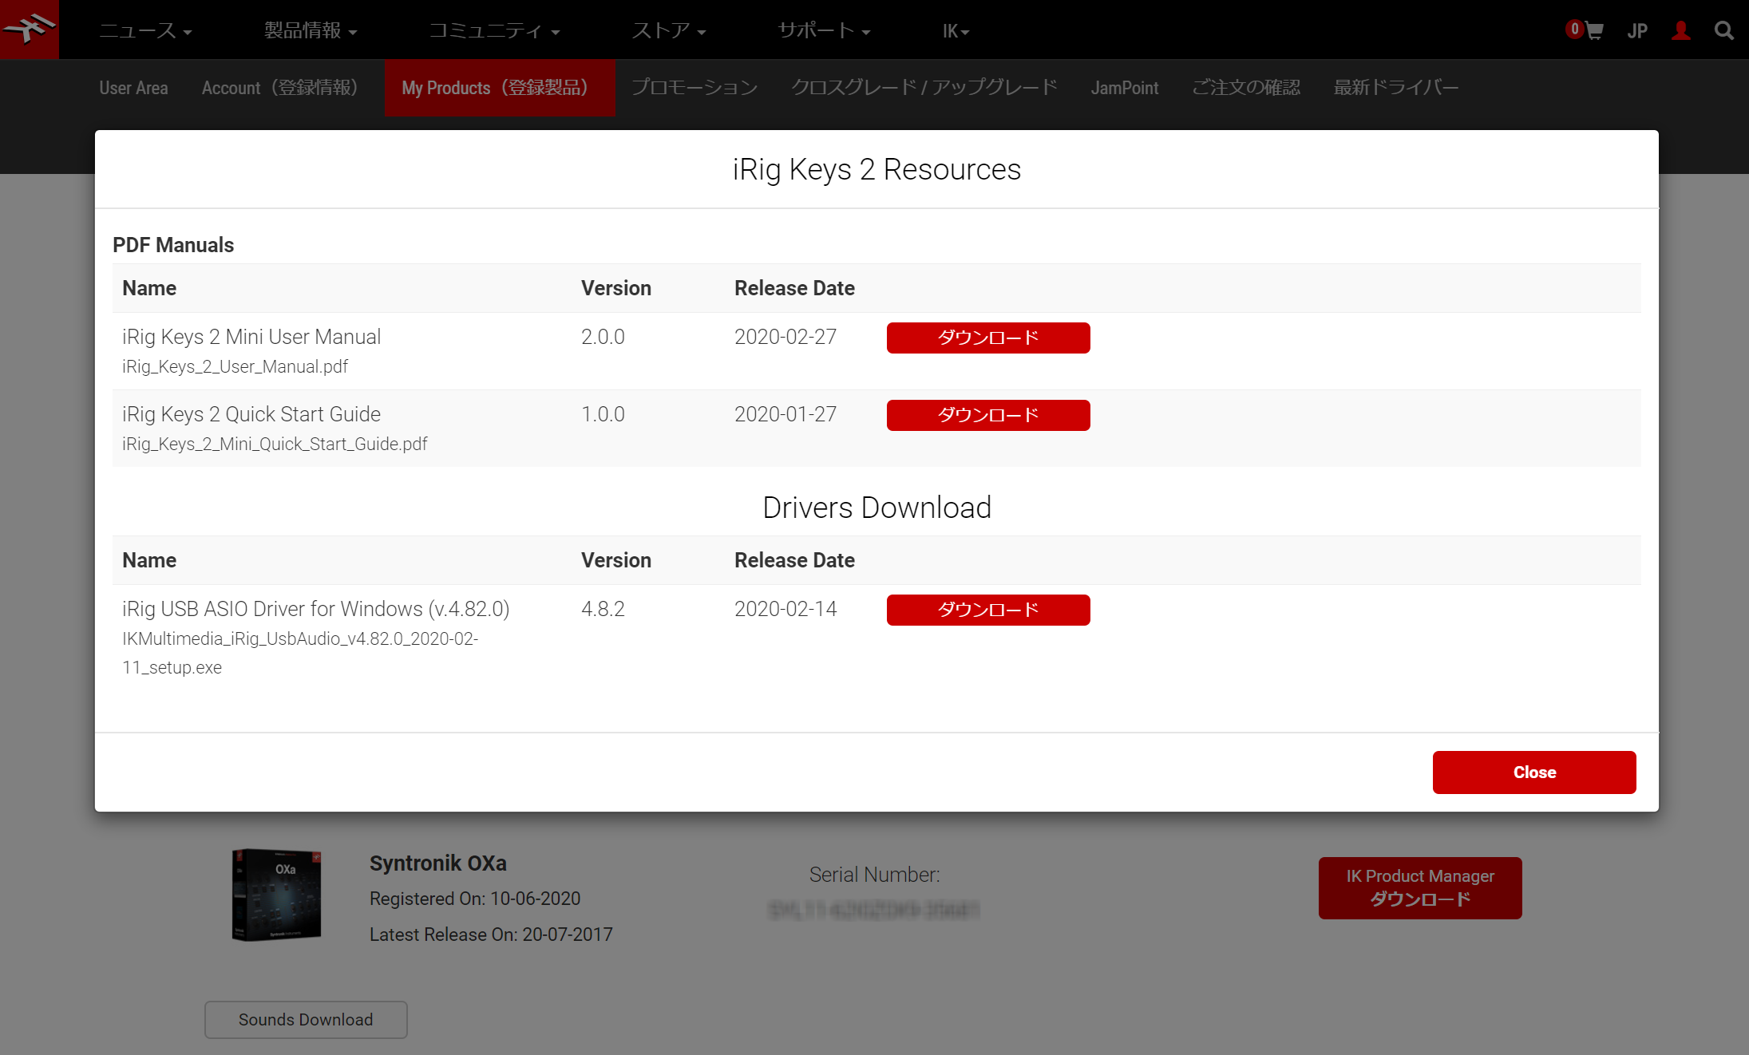The width and height of the screenshot is (1749, 1055).
Task: Click IK Product Manager ダウンロード button
Action: [x=1420, y=888]
